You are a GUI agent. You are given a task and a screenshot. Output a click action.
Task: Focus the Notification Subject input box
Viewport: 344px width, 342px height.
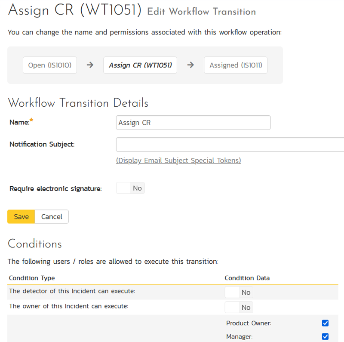tap(230, 145)
